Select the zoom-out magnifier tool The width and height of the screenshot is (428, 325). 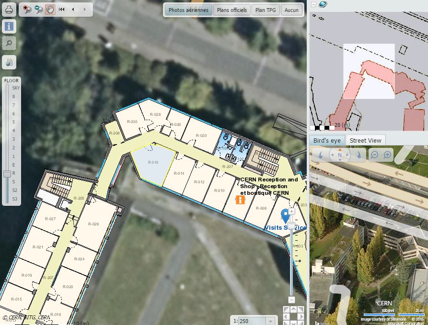[x=38, y=10]
